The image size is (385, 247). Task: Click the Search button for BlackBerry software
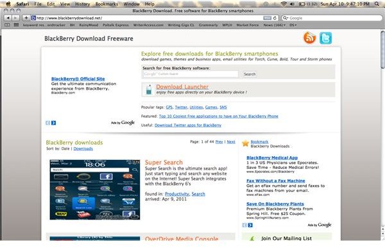[250, 74]
